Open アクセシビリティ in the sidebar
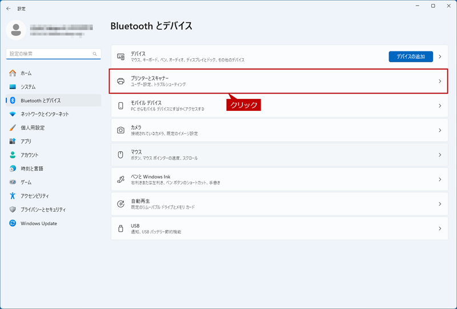457x309 pixels. pyautogui.click(x=54, y=195)
